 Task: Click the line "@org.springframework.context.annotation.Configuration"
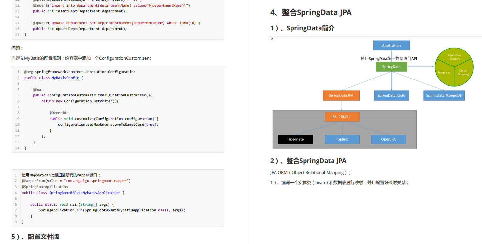tap(80, 72)
